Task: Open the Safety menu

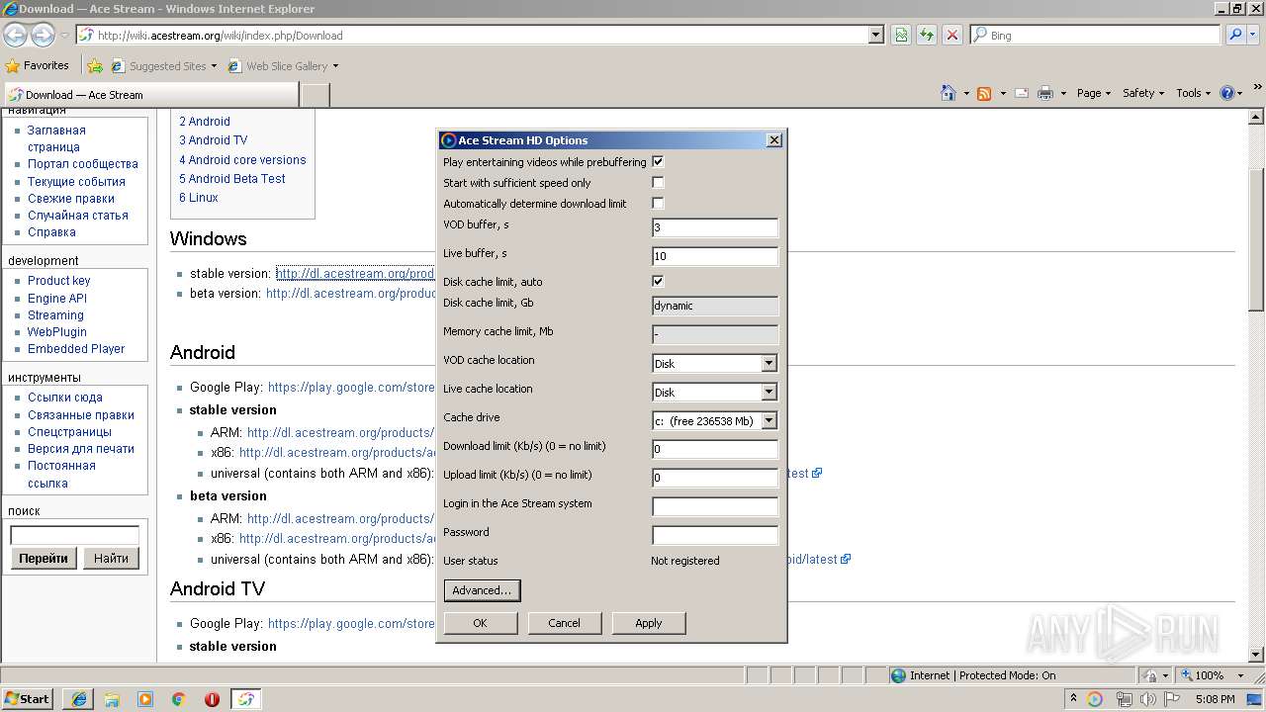Action: click(1143, 93)
